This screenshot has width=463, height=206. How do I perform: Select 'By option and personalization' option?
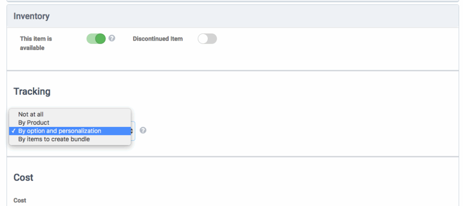tap(60, 131)
